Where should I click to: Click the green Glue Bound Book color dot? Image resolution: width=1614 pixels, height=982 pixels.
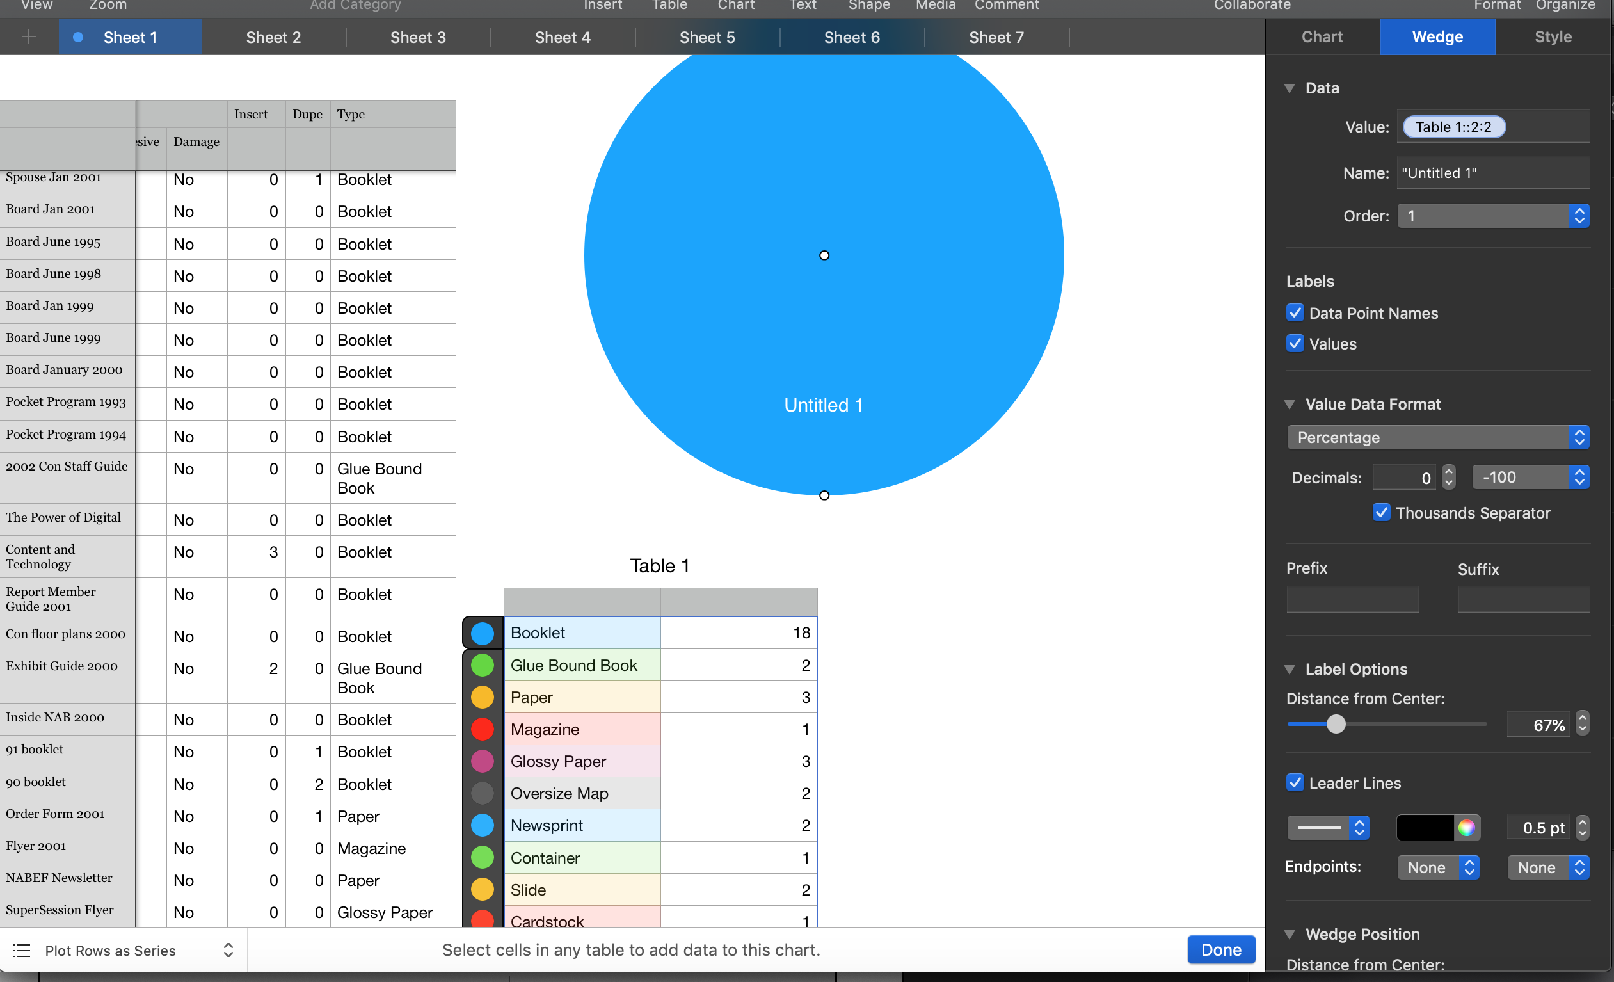tap(482, 665)
